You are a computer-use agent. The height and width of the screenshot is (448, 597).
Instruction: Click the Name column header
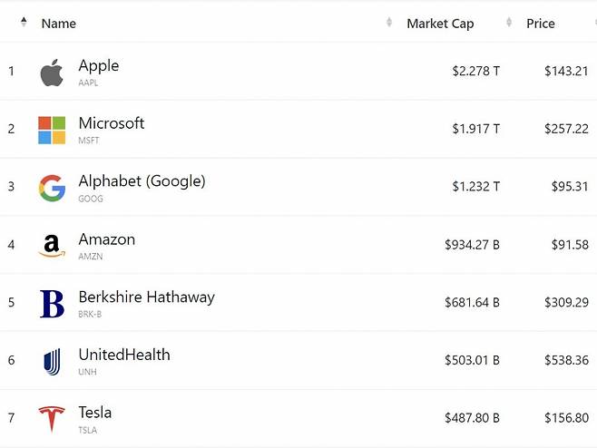point(59,24)
